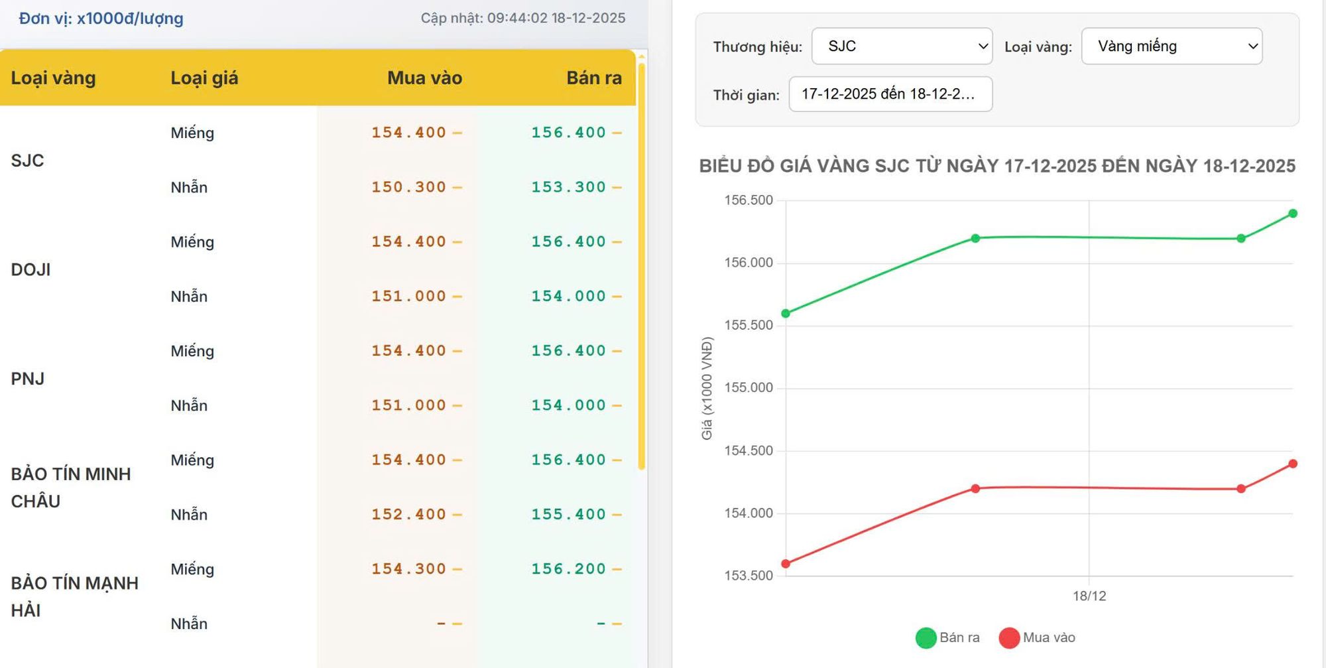The width and height of the screenshot is (1326, 668).
Task: Click the red Mua vào legend circle
Action: 1008,637
